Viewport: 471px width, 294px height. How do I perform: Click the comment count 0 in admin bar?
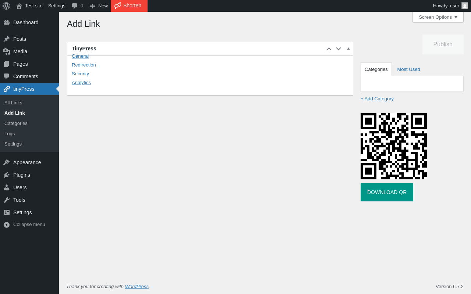click(82, 6)
